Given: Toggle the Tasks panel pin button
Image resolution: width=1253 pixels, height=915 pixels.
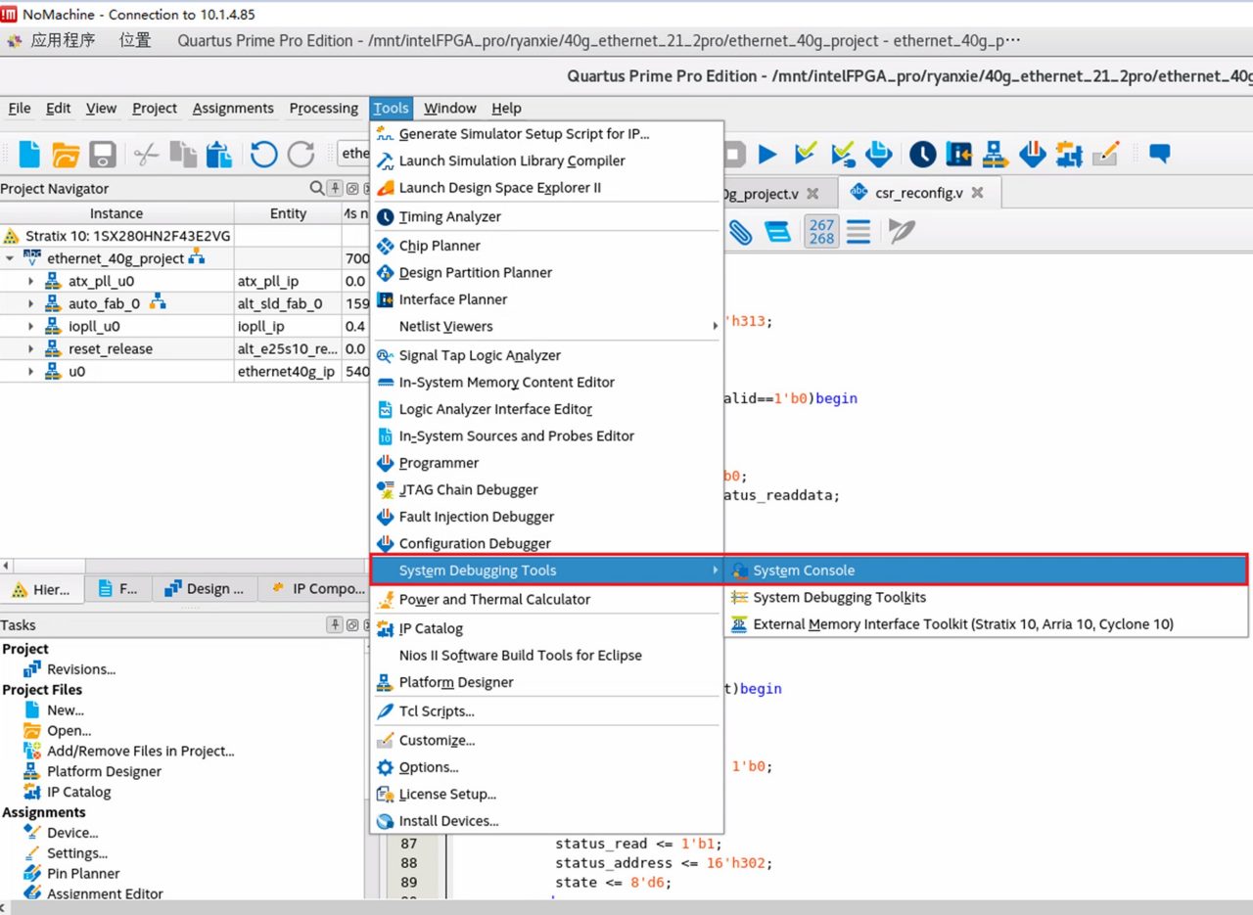Looking at the screenshot, I should (x=335, y=624).
